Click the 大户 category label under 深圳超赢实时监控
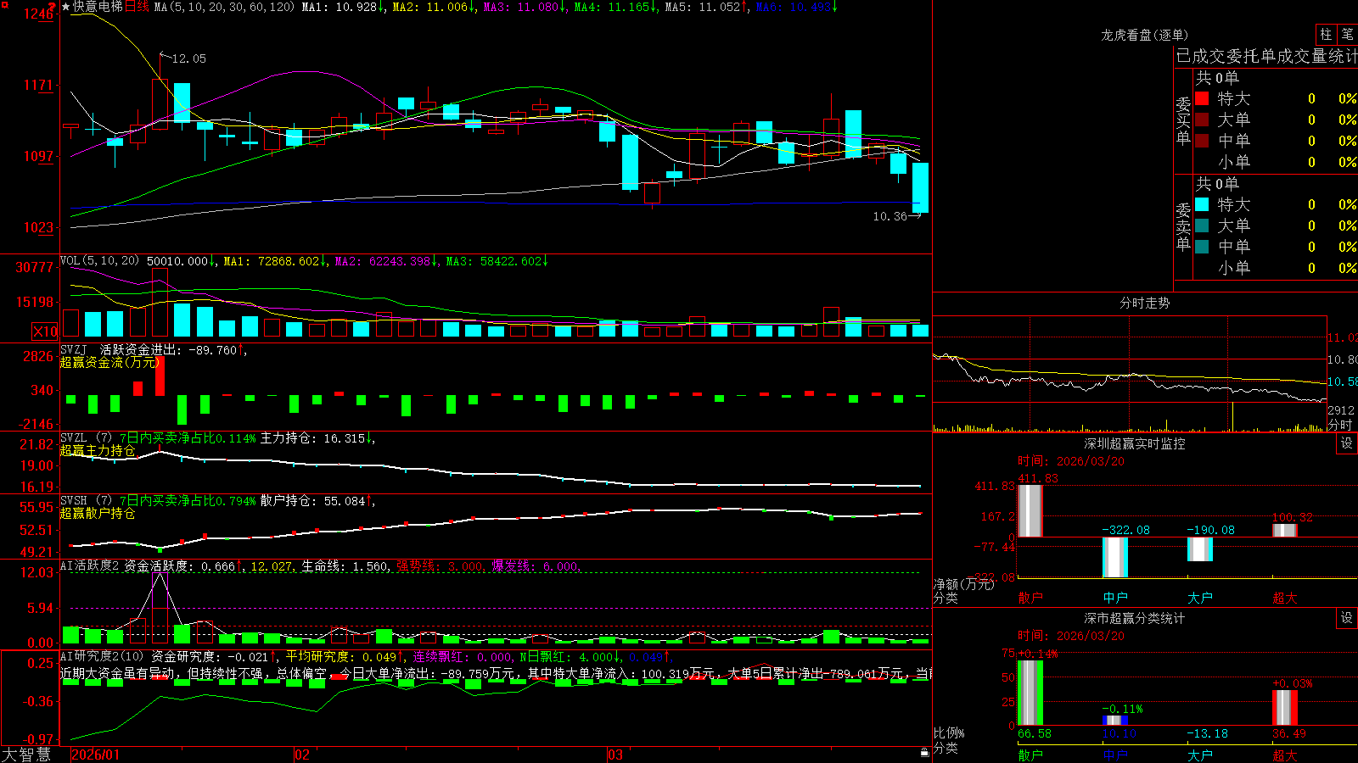Image resolution: width=1358 pixels, height=763 pixels. point(1200,598)
